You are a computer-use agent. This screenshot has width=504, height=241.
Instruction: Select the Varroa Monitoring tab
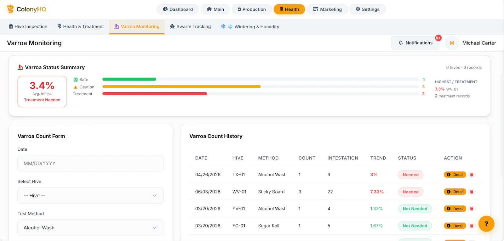tap(137, 27)
